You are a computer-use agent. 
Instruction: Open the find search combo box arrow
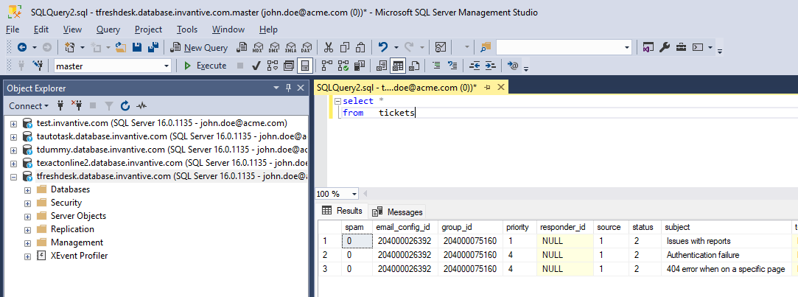click(x=627, y=48)
